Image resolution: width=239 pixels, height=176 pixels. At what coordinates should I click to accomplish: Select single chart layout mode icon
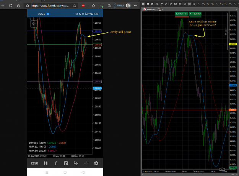[148, 4]
